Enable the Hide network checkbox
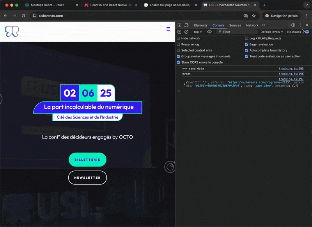The width and height of the screenshot is (312, 227). [x=178, y=38]
